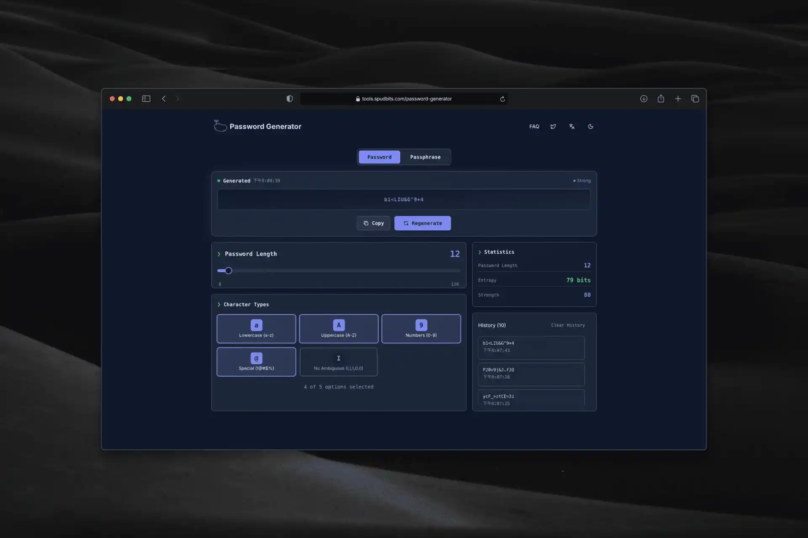Viewport: 808px width, 538px height.
Task: Click the password length slider handle
Action: [x=229, y=271]
